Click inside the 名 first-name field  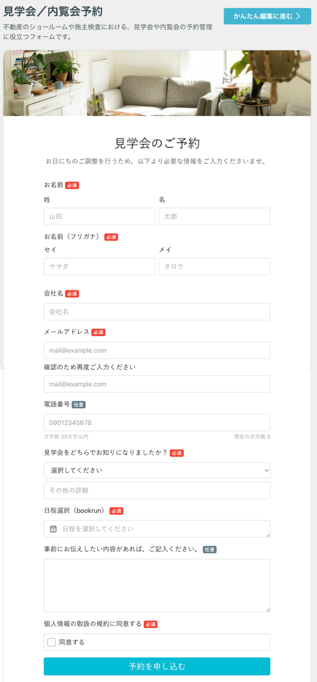(x=214, y=216)
